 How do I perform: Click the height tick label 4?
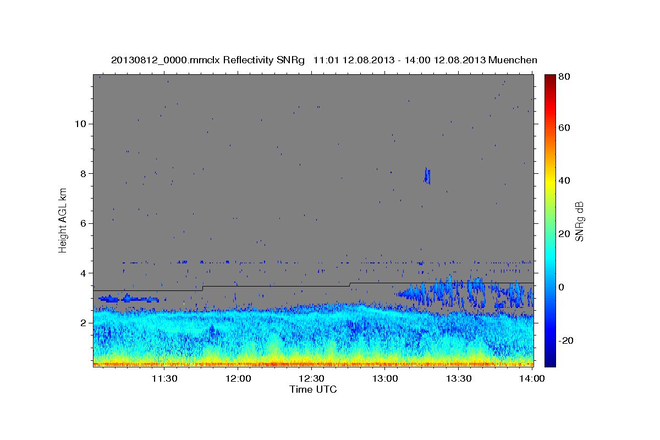point(82,273)
